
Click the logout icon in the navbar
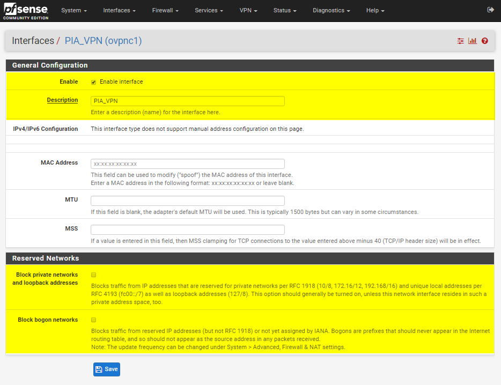(490, 10)
